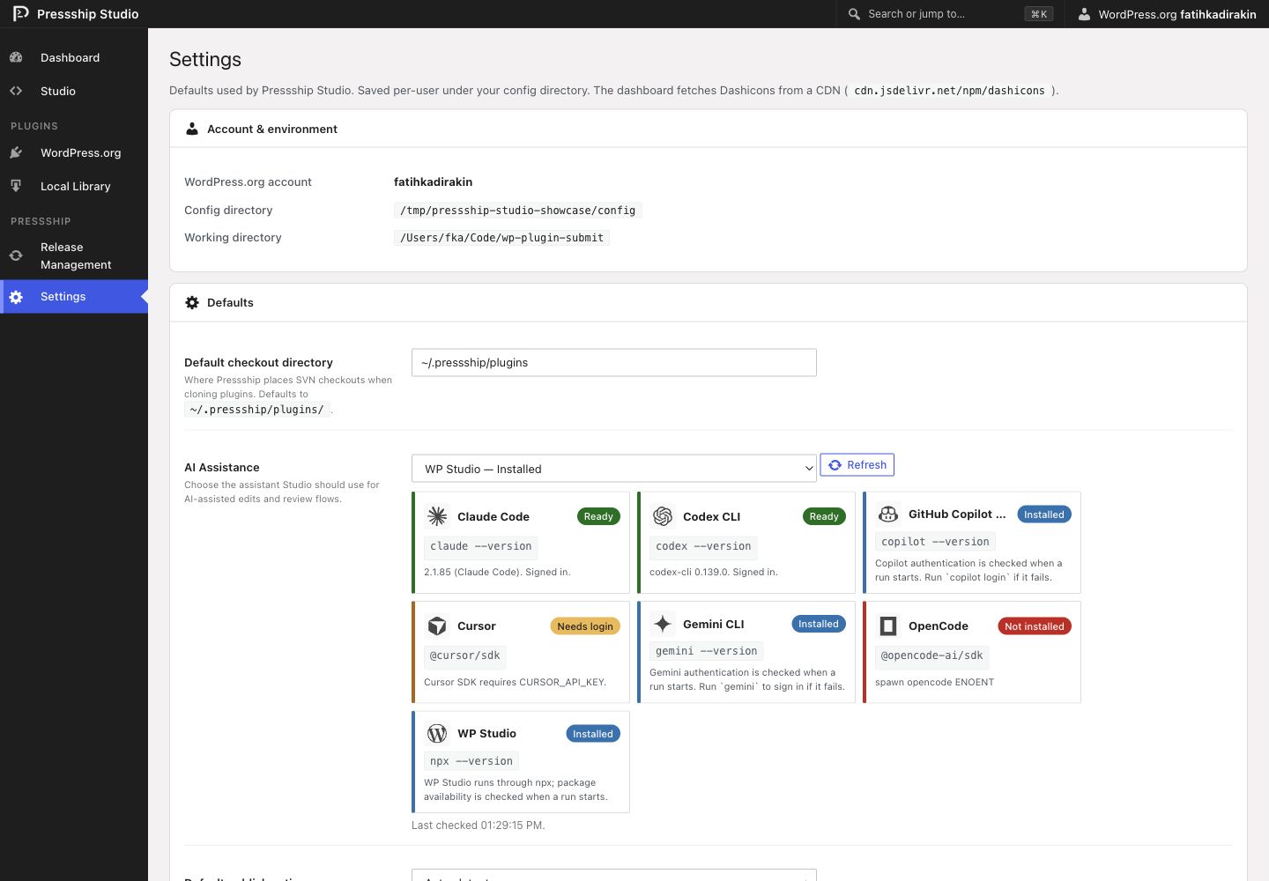The height and width of the screenshot is (881, 1269).
Task: Click the 'Last checked 01:29:15 PM.' text
Action: pos(479,825)
